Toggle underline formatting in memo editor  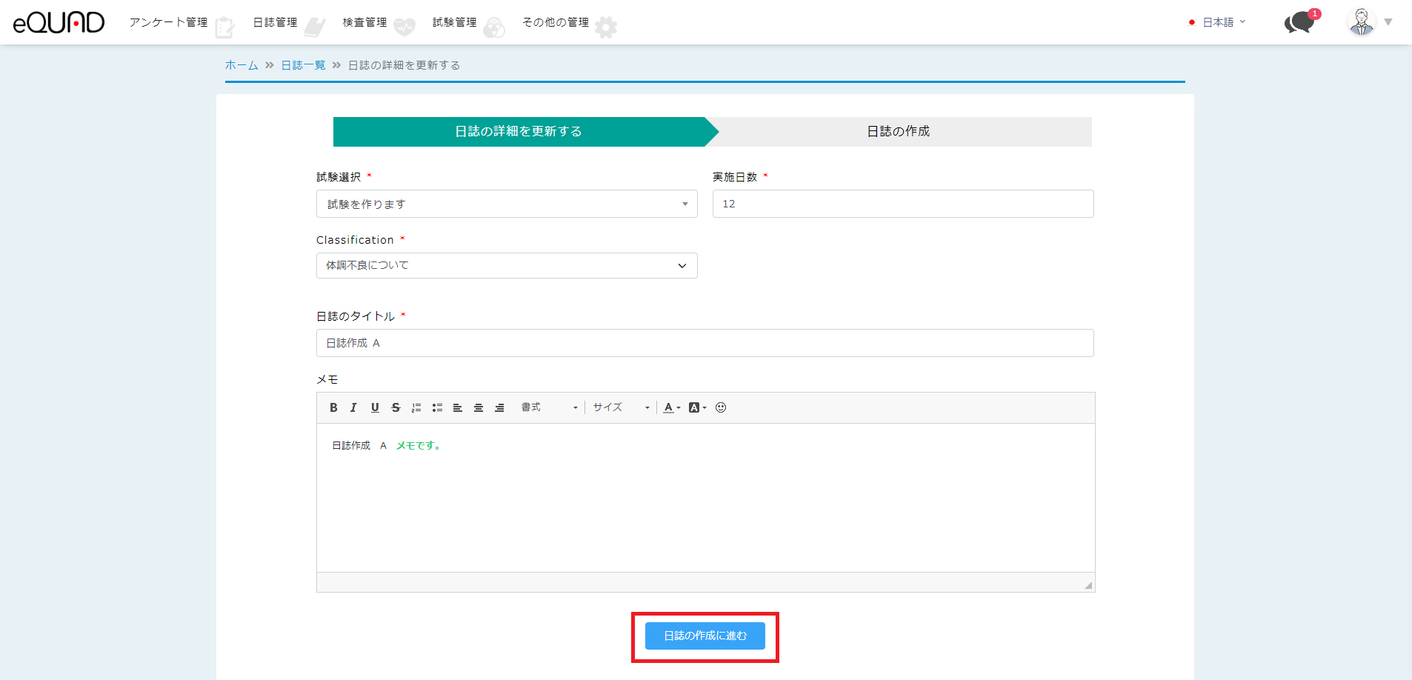point(375,407)
